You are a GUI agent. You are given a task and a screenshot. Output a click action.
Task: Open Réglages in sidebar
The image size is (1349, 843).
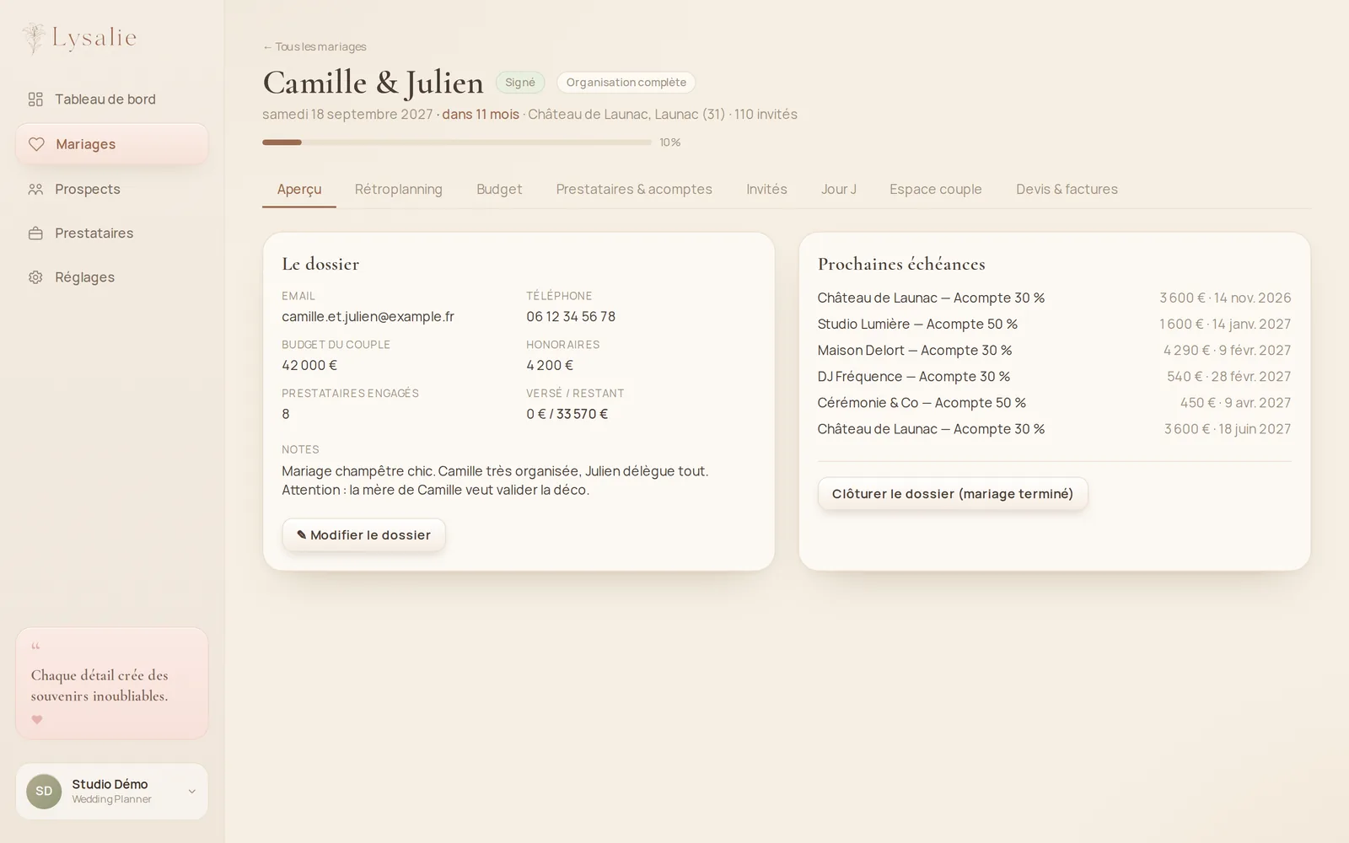[112, 277]
